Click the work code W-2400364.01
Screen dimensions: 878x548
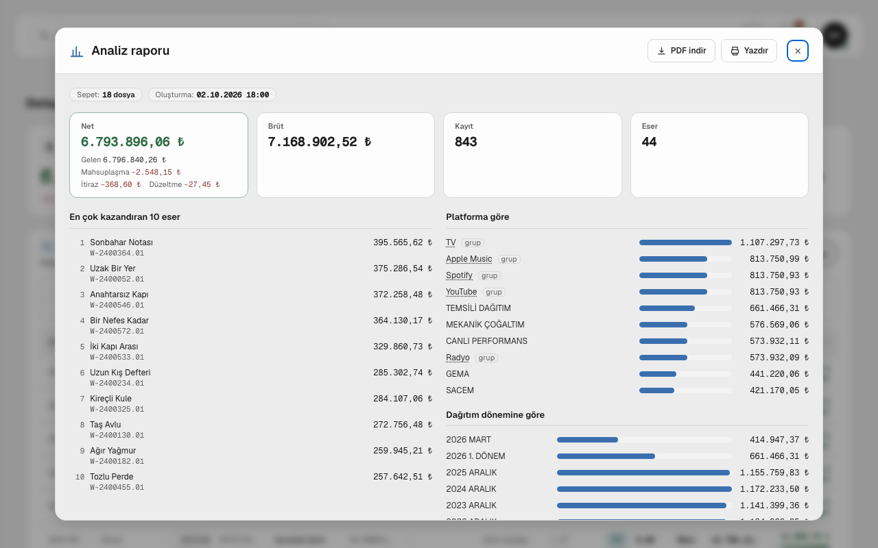coord(117,253)
